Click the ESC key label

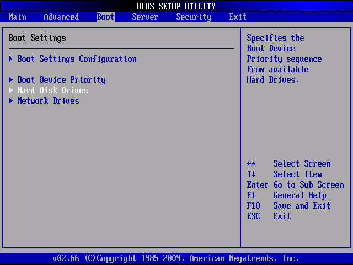click(x=254, y=216)
